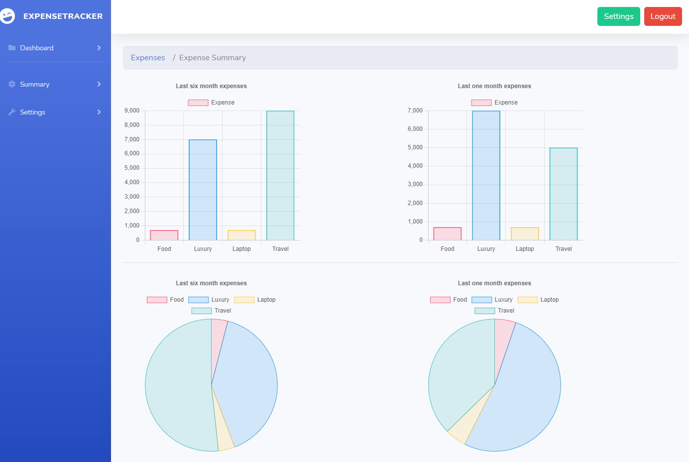Image resolution: width=689 pixels, height=462 pixels.
Task: Toggle Travel legend in one month pie chart
Action: tap(494, 311)
